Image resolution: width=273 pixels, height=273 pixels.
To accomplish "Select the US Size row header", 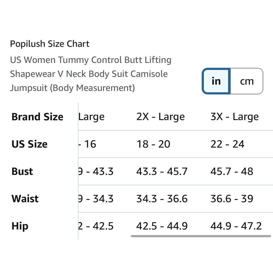I will click(29, 144).
